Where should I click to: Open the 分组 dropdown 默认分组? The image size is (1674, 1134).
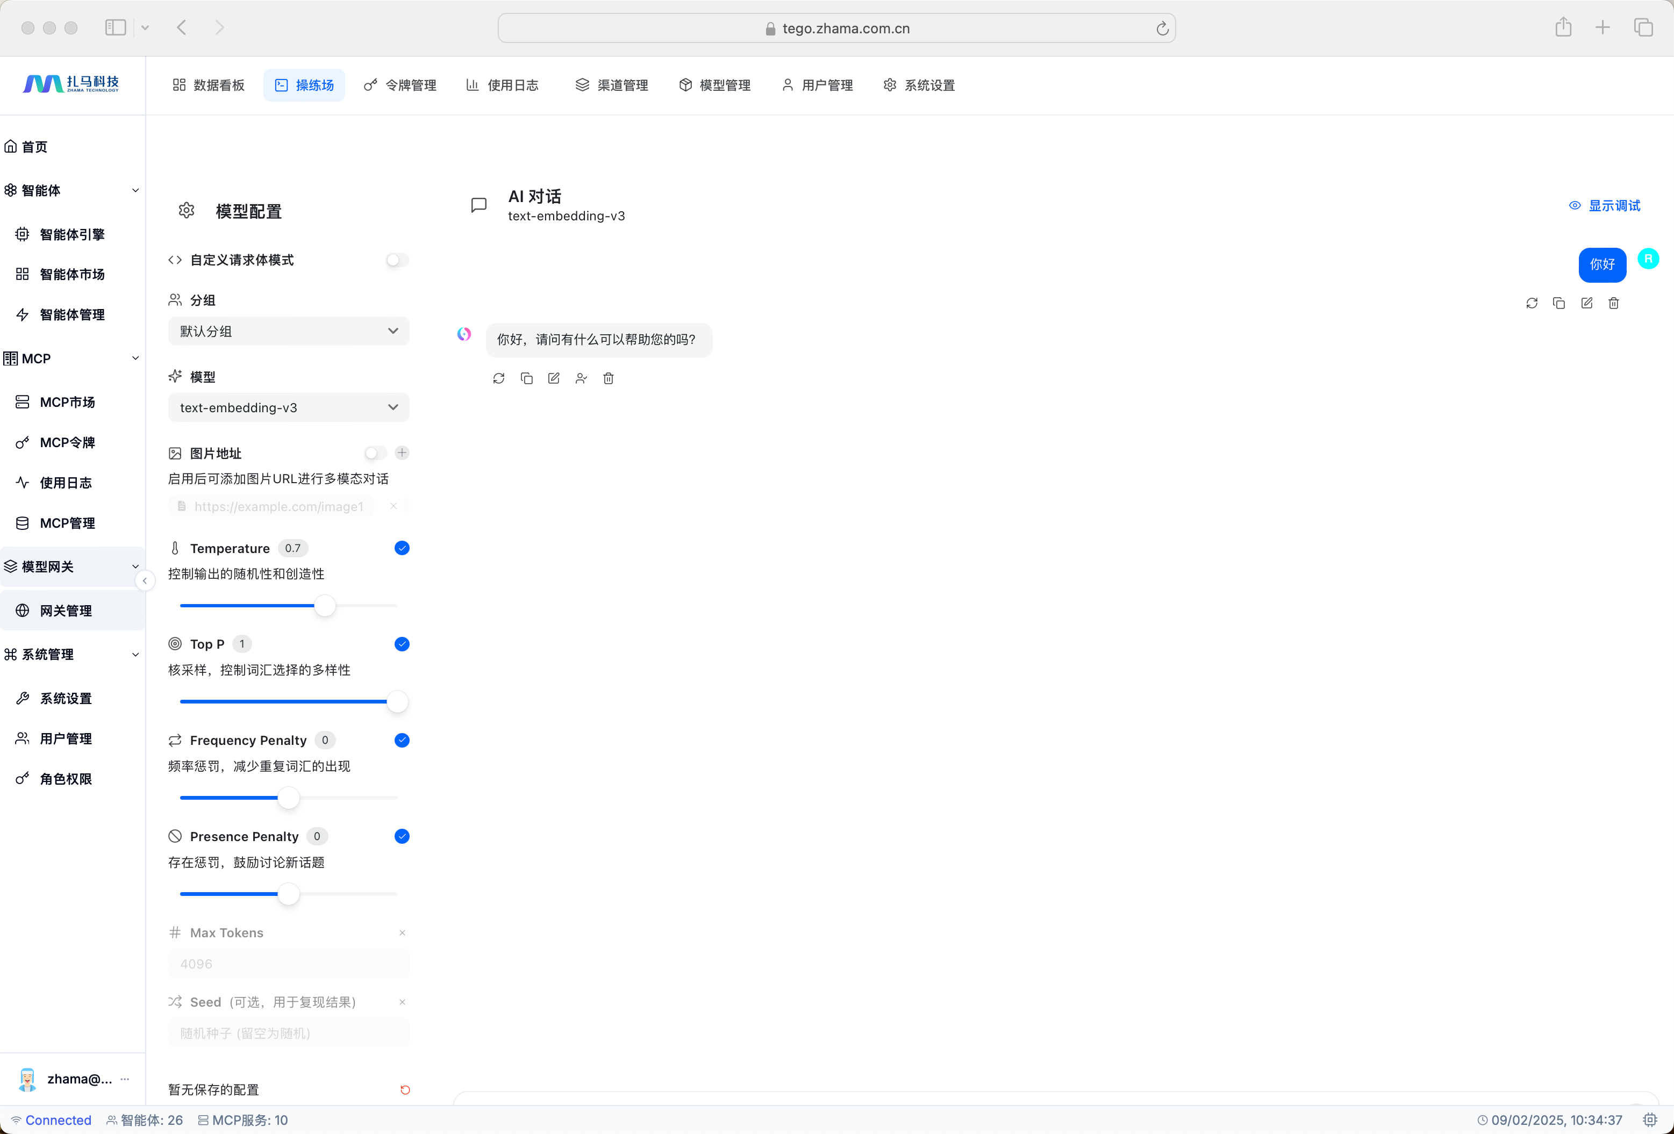pyautogui.click(x=288, y=331)
